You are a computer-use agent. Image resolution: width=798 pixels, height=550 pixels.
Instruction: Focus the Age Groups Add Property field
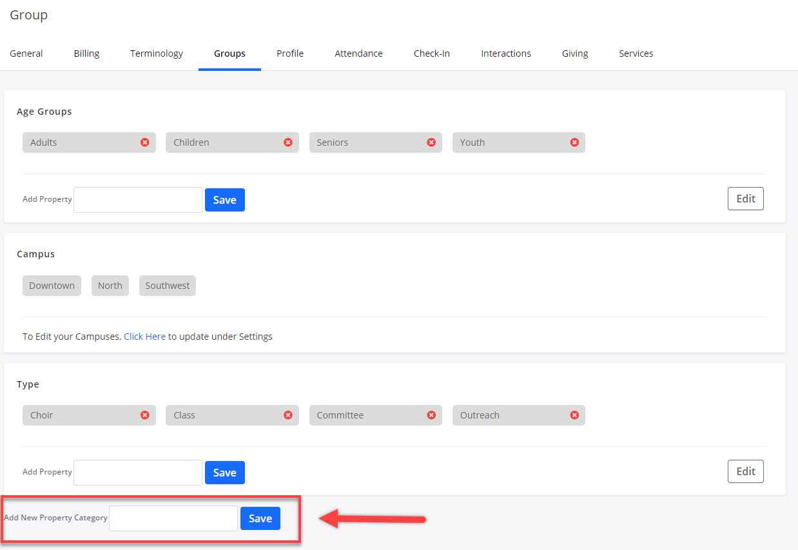point(138,200)
